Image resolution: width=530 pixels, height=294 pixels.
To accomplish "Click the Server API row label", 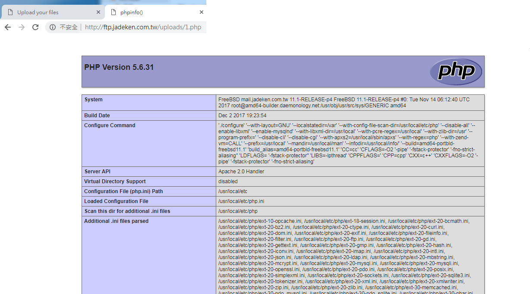I will (x=98, y=172).
